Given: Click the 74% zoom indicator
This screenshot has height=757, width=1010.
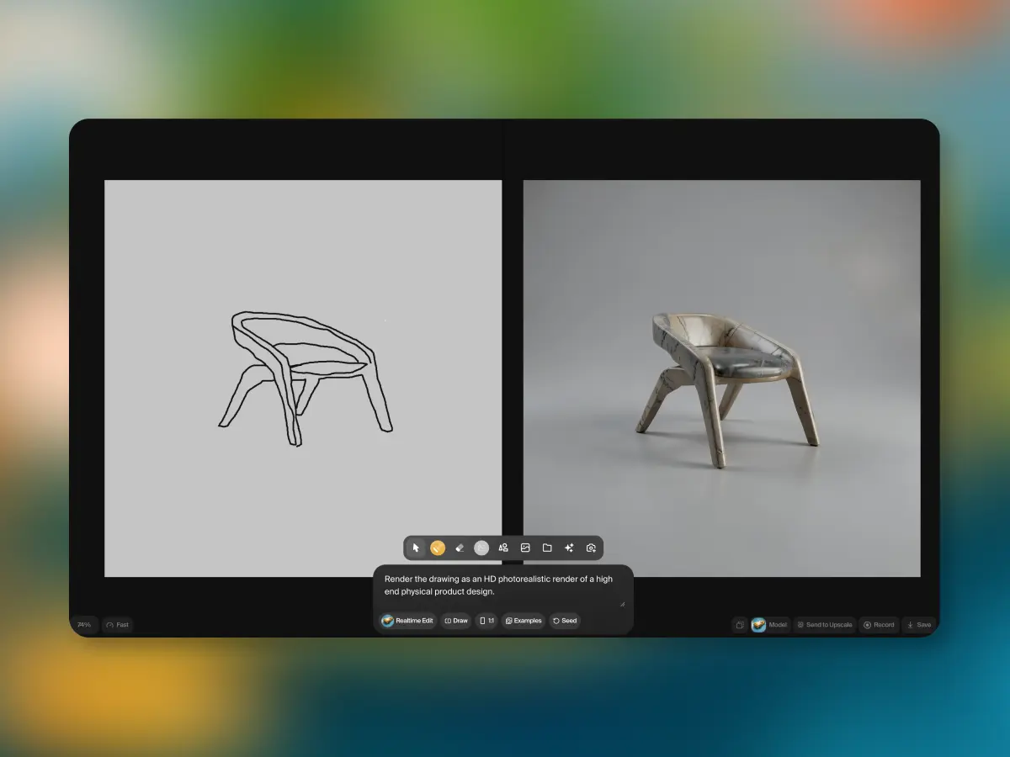Looking at the screenshot, I should (85, 624).
